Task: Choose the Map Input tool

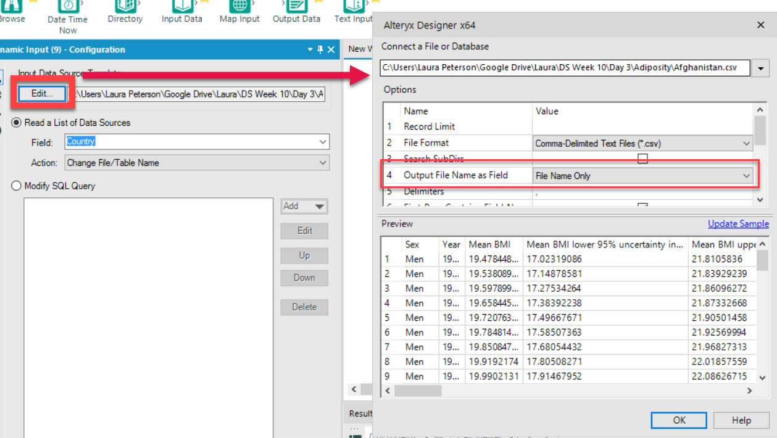Action: click(x=239, y=6)
